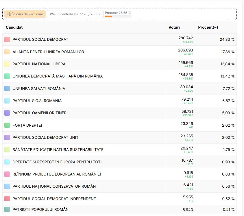Sort by the Voturi column header
The width and height of the screenshot is (244, 216).
[x=174, y=27]
